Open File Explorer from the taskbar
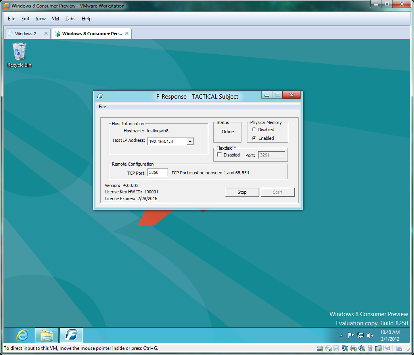The image size is (414, 355). click(47, 335)
